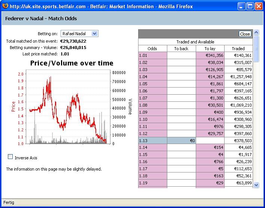Viewport: 265px width, 208px height.
Task: Select odds 1.01 row cell
Action: (153, 55)
